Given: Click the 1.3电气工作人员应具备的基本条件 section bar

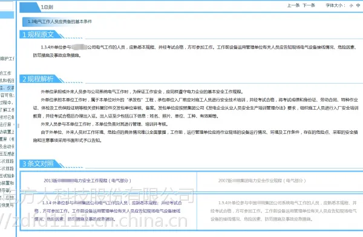Looking at the screenshot, I should (57, 22).
